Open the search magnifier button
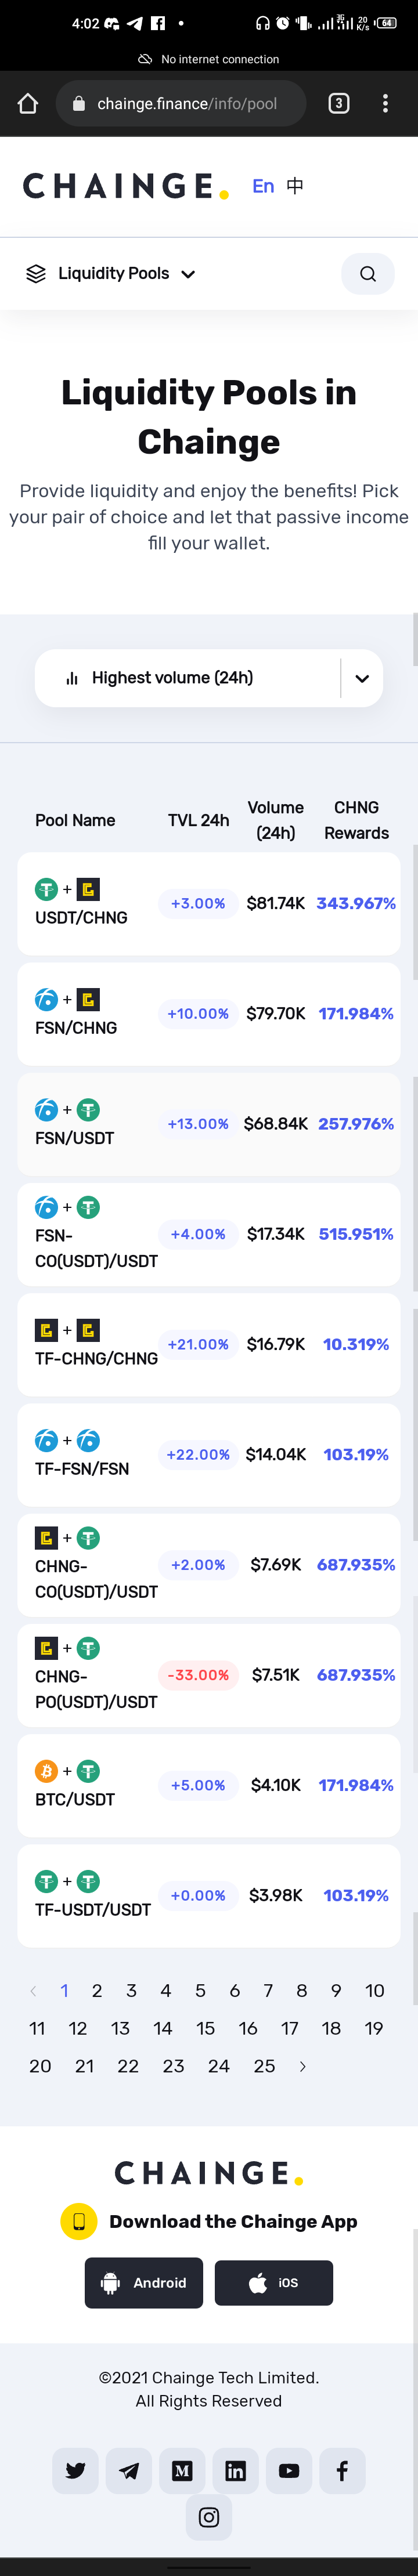Viewport: 418px width, 2576px height. coord(367,274)
